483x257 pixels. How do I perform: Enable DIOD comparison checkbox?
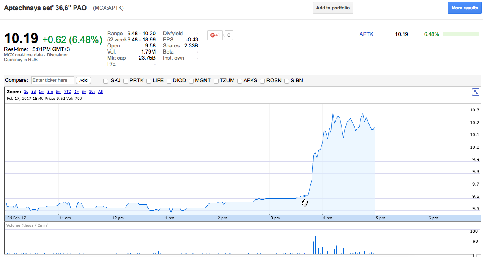click(x=169, y=81)
